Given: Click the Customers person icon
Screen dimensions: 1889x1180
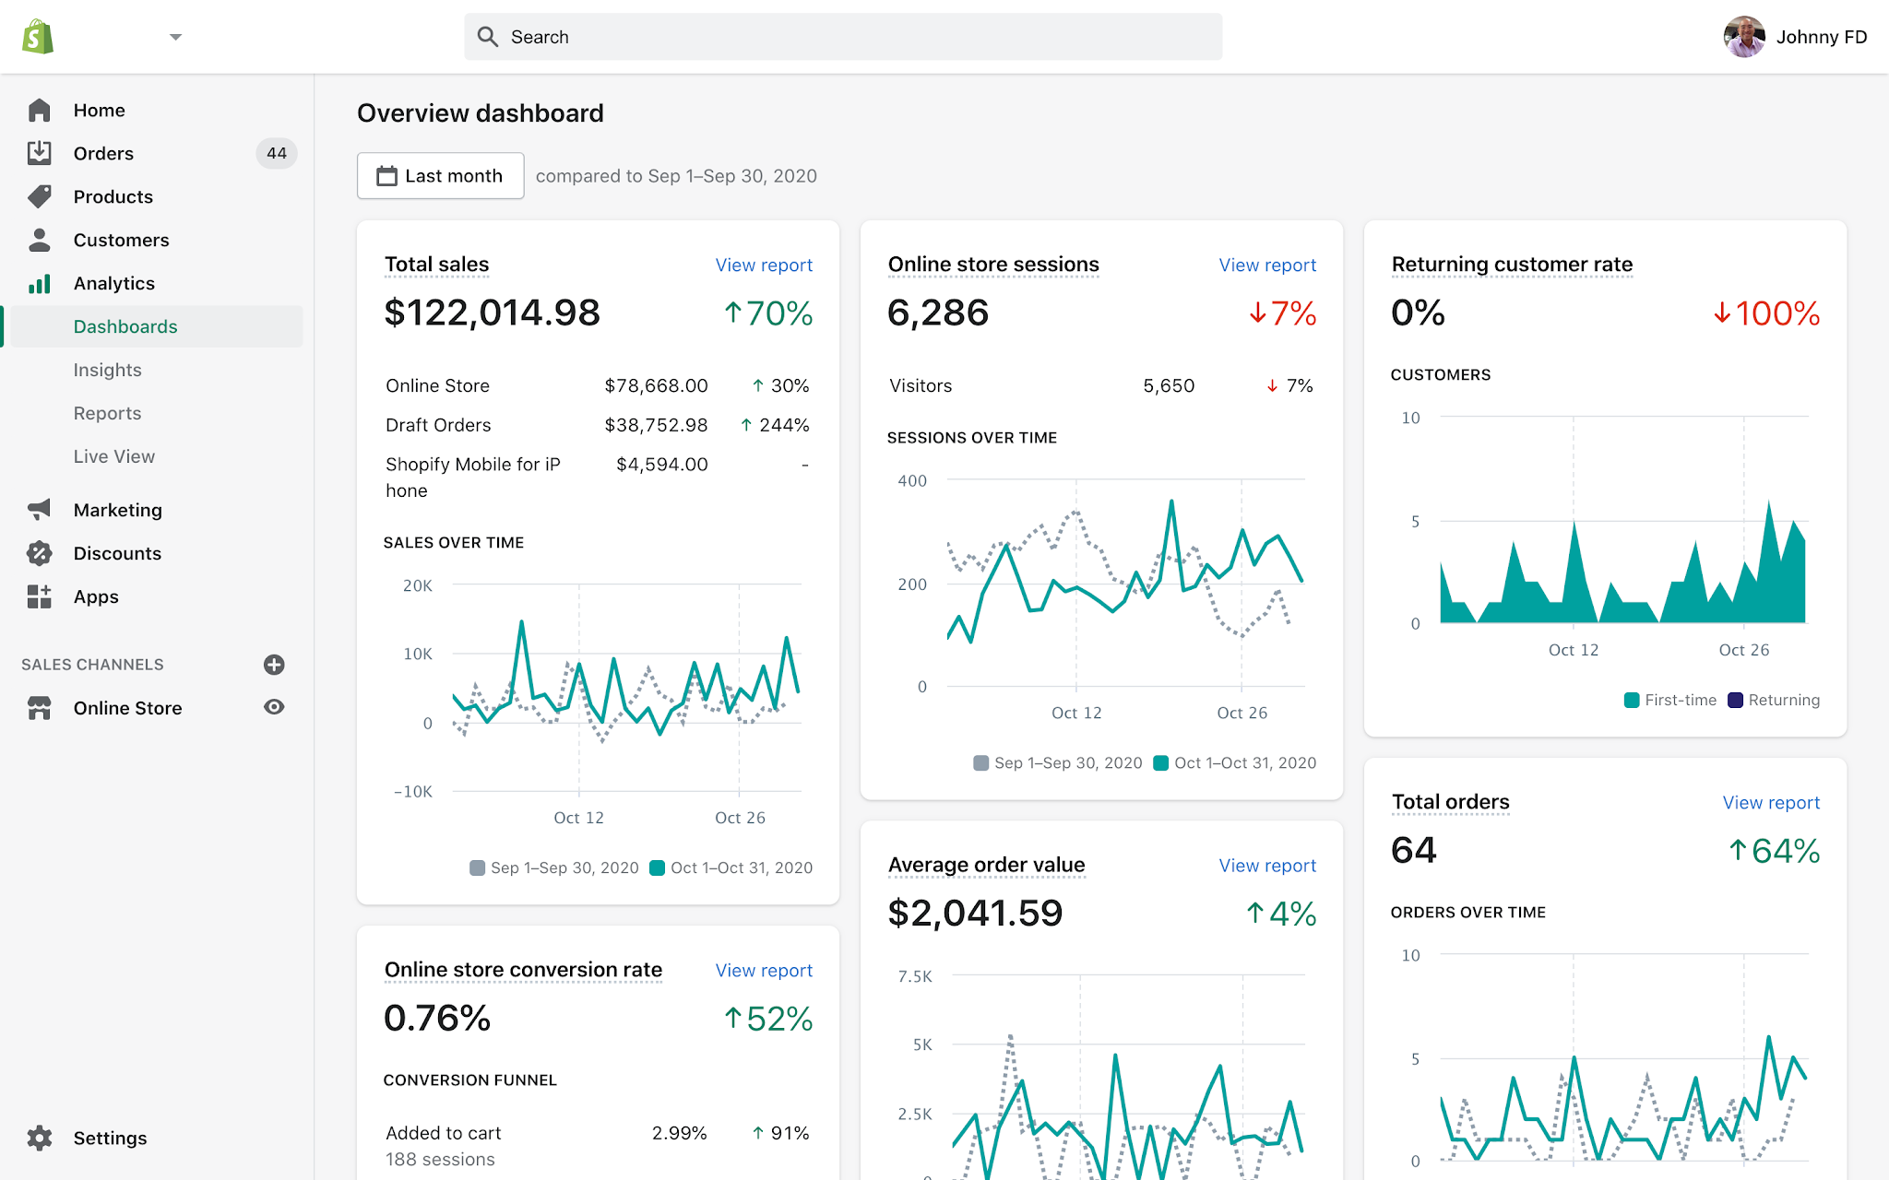Looking at the screenshot, I should [39, 240].
